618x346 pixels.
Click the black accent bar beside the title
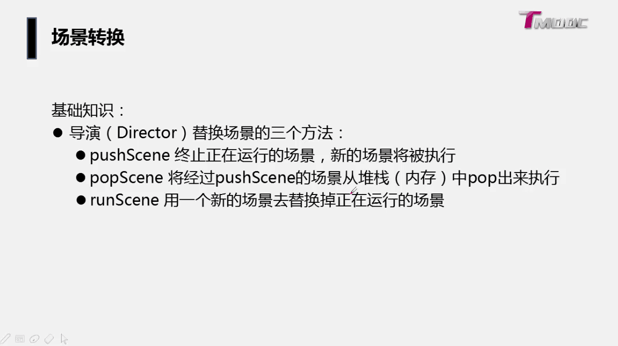[32, 38]
